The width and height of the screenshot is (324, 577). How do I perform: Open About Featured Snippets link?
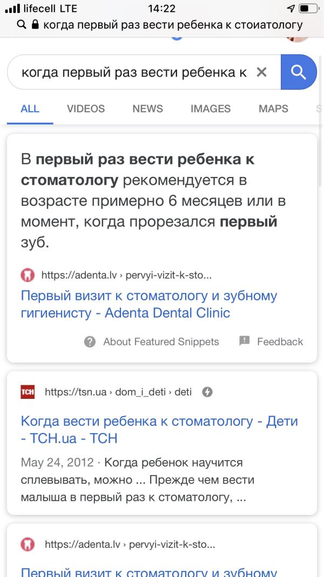point(161,342)
